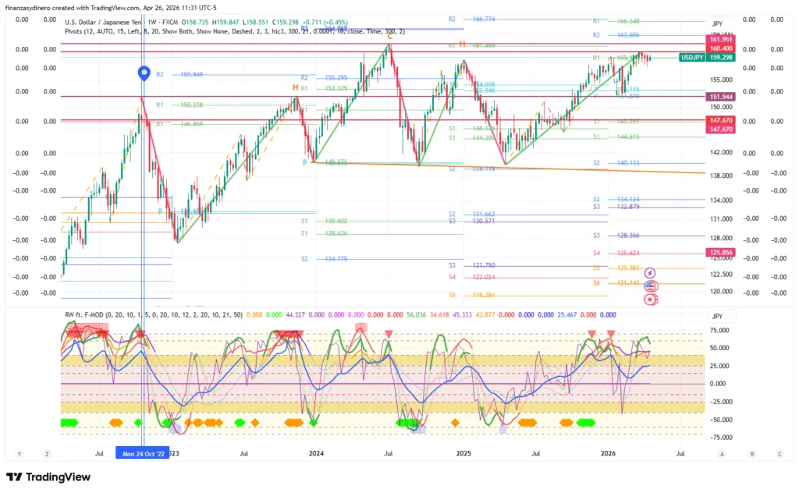This screenshot has width=799, height=493.
Task: Open the US flag economic event icon
Action: [x=650, y=287]
